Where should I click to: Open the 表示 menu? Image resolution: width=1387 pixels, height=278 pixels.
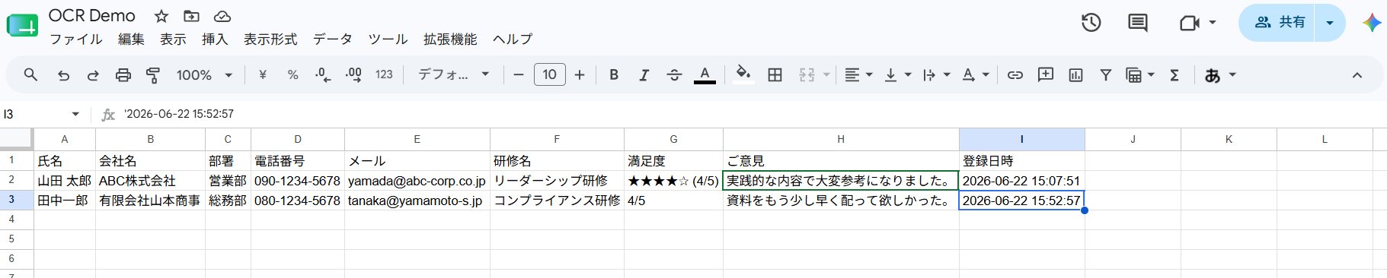point(173,39)
